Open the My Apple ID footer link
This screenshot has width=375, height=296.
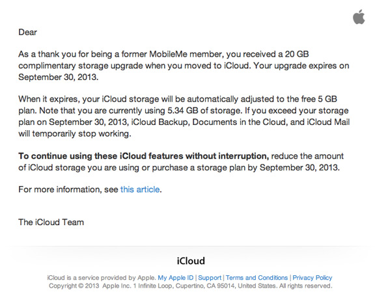pos(176,278)
